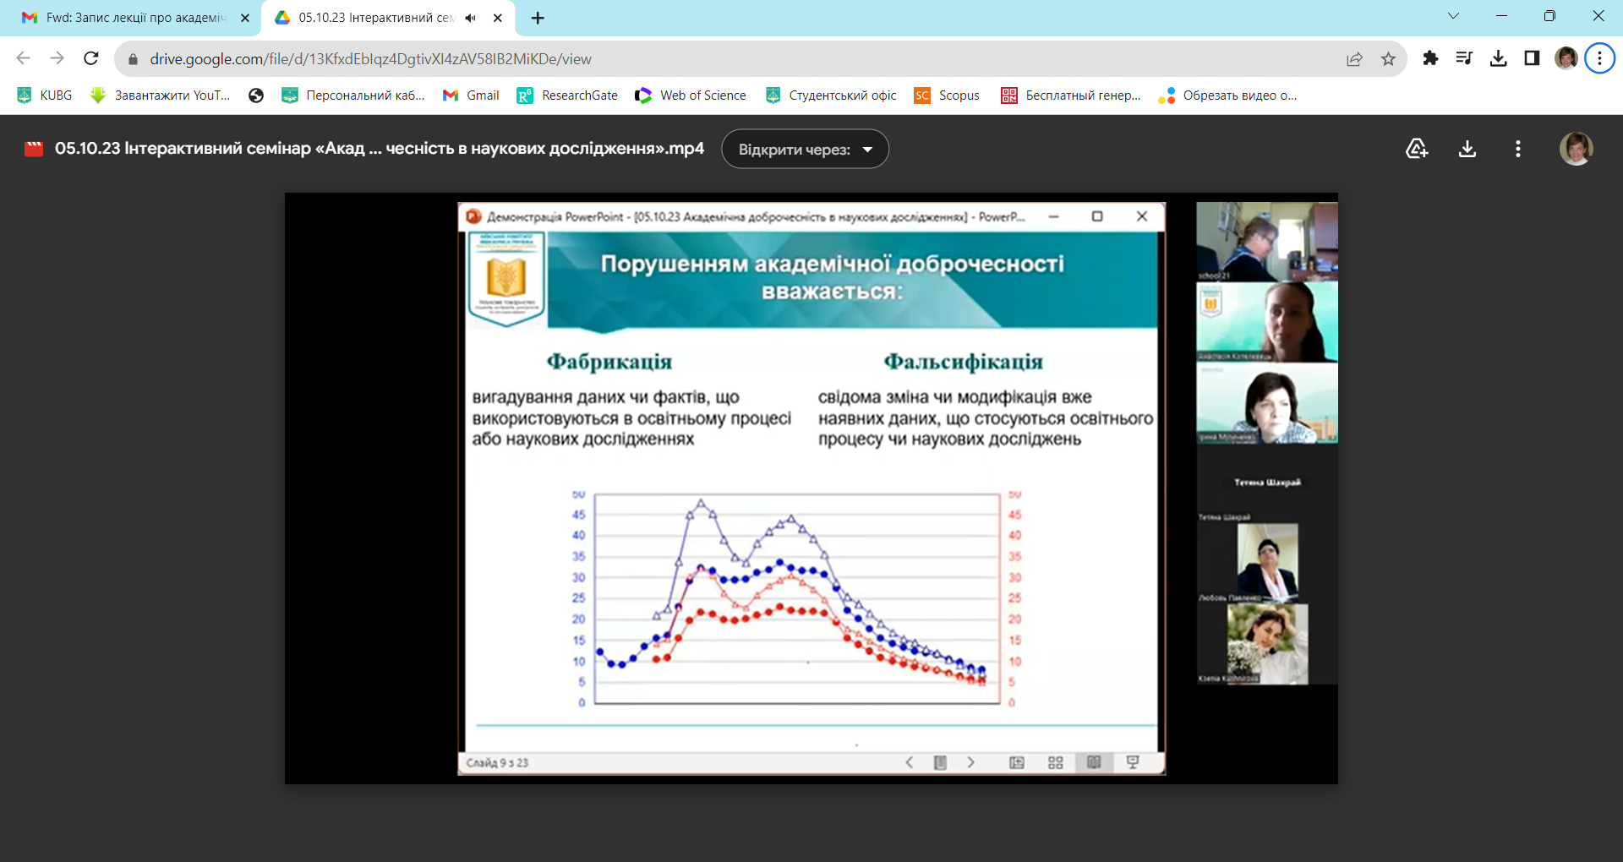Open the ResearchGate bookmark
The image size is (1623, 862).
click(567, 95)
